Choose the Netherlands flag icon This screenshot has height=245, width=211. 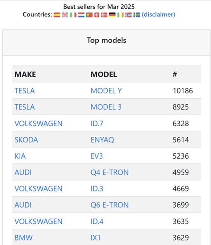(x=81, y=15)
